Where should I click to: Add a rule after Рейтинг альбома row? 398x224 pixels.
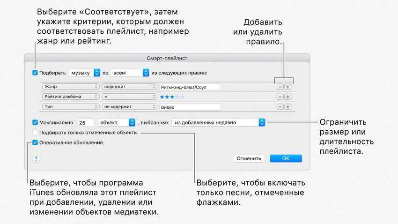coord(288,97)
